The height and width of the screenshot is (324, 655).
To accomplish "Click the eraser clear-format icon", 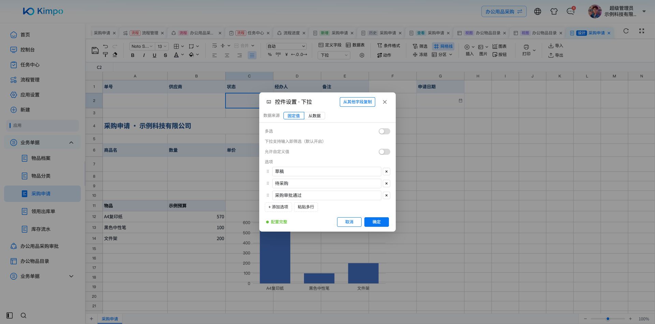I will [x=115, y=55].
